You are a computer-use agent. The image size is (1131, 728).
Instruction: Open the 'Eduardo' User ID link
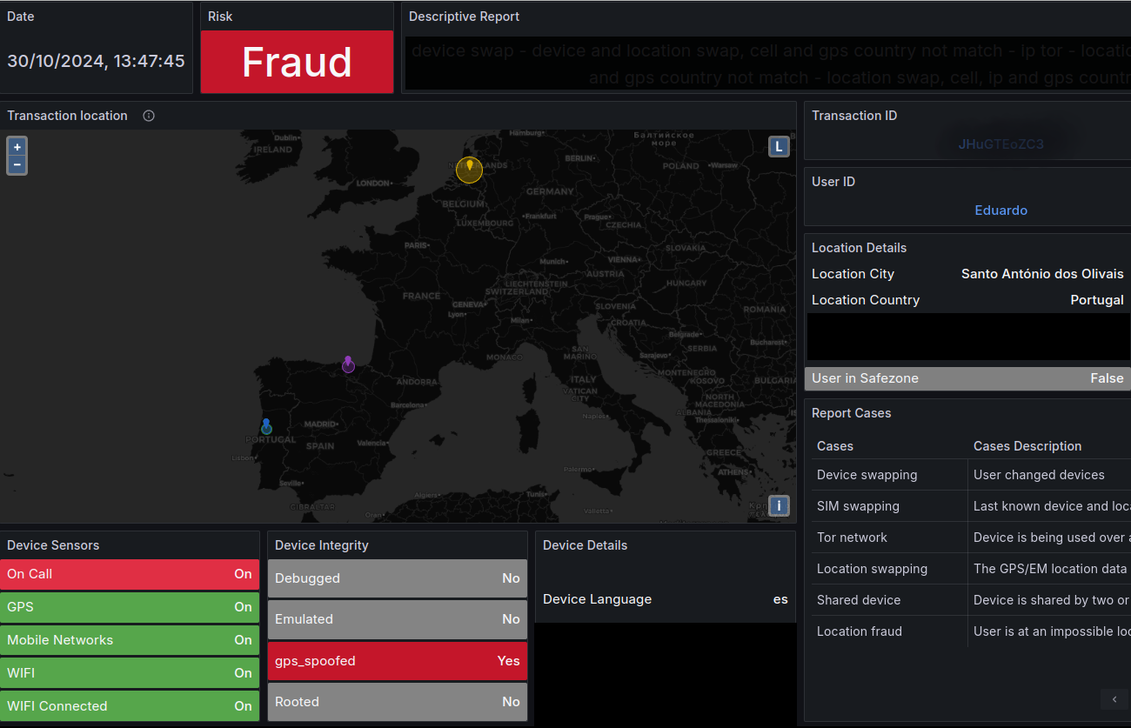[1000, 210]
